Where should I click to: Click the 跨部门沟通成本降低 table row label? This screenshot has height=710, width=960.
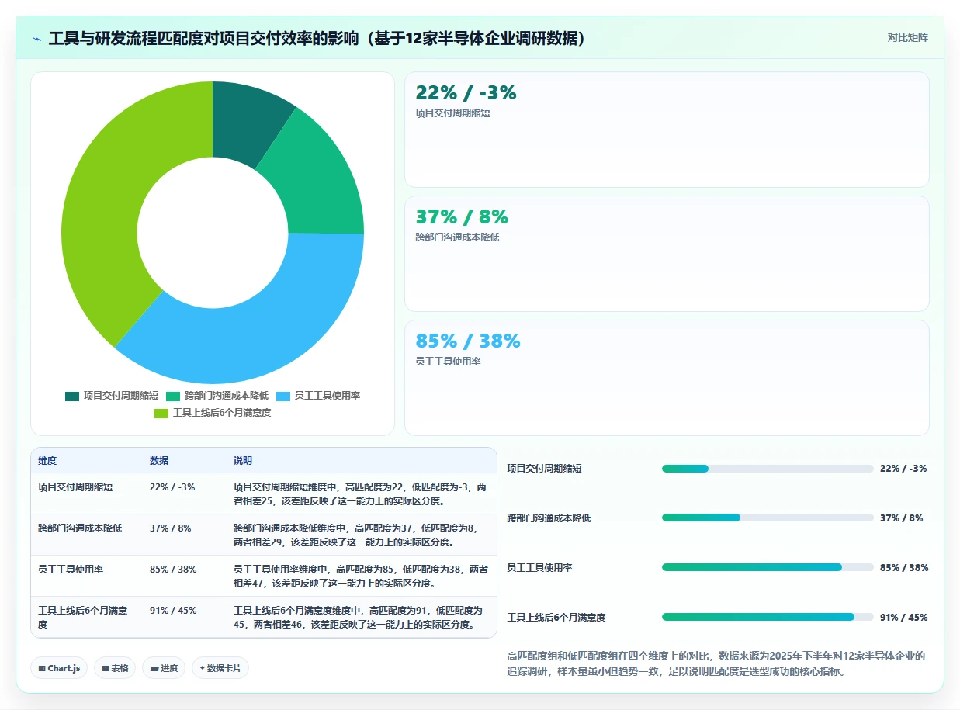[80, 528]
